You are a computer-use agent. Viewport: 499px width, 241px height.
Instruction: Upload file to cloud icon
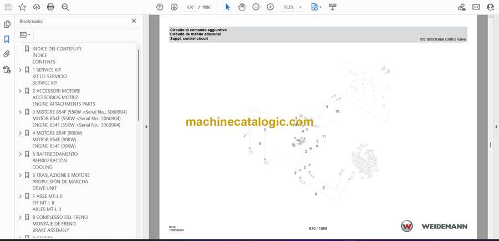(37, 7)
